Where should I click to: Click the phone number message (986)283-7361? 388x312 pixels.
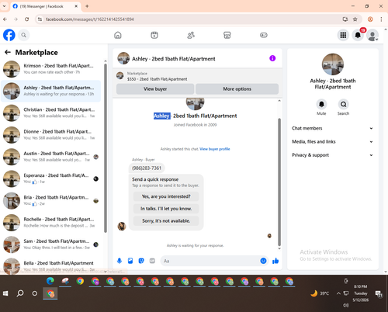tap(147, 168)
